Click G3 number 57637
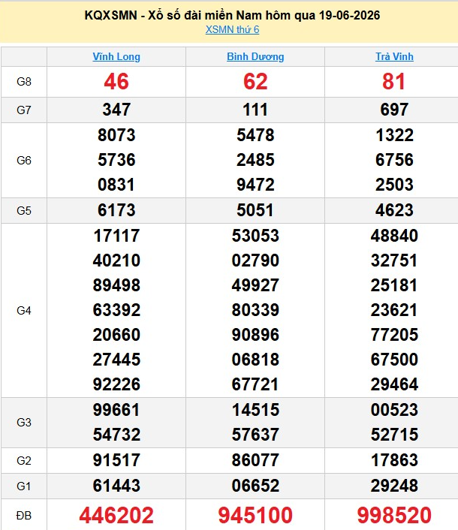This screenshot has width=458, height=530. click(x=255, y=435)
